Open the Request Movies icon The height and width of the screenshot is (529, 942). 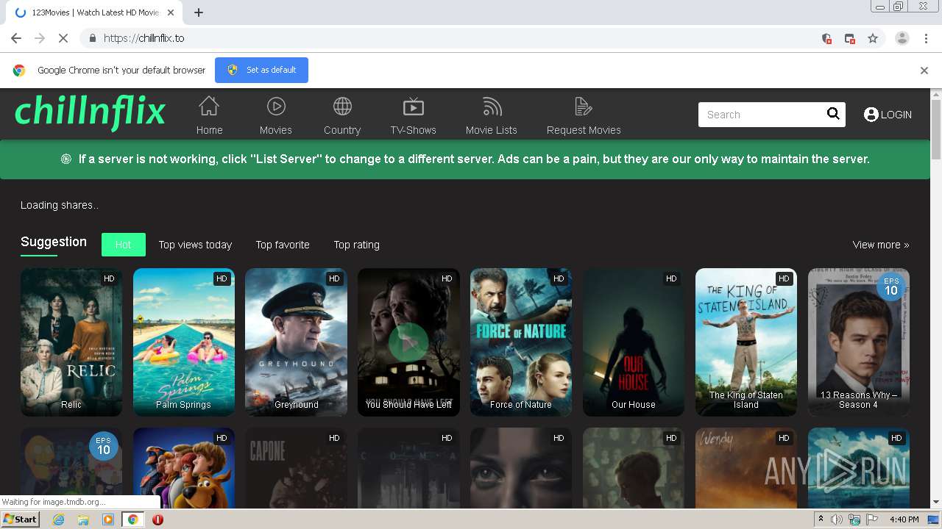click(x=584, y=107)
